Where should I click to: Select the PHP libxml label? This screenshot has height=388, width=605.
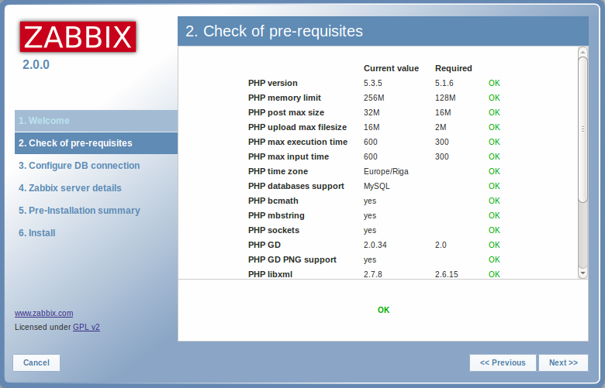click(270, 274)
